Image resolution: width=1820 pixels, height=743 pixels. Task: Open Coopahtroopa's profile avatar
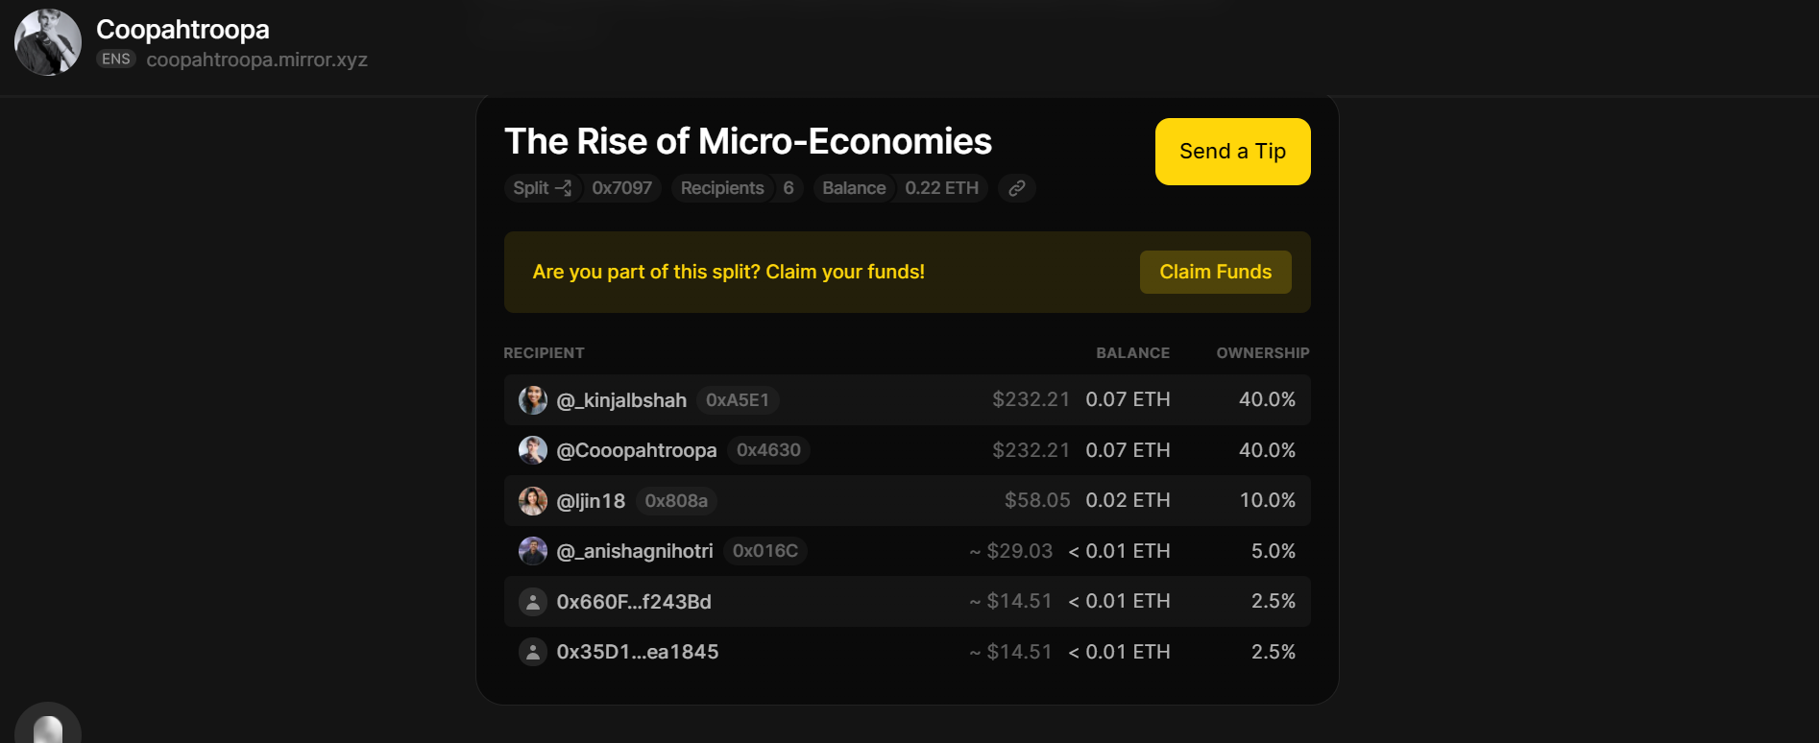[48, 42]
